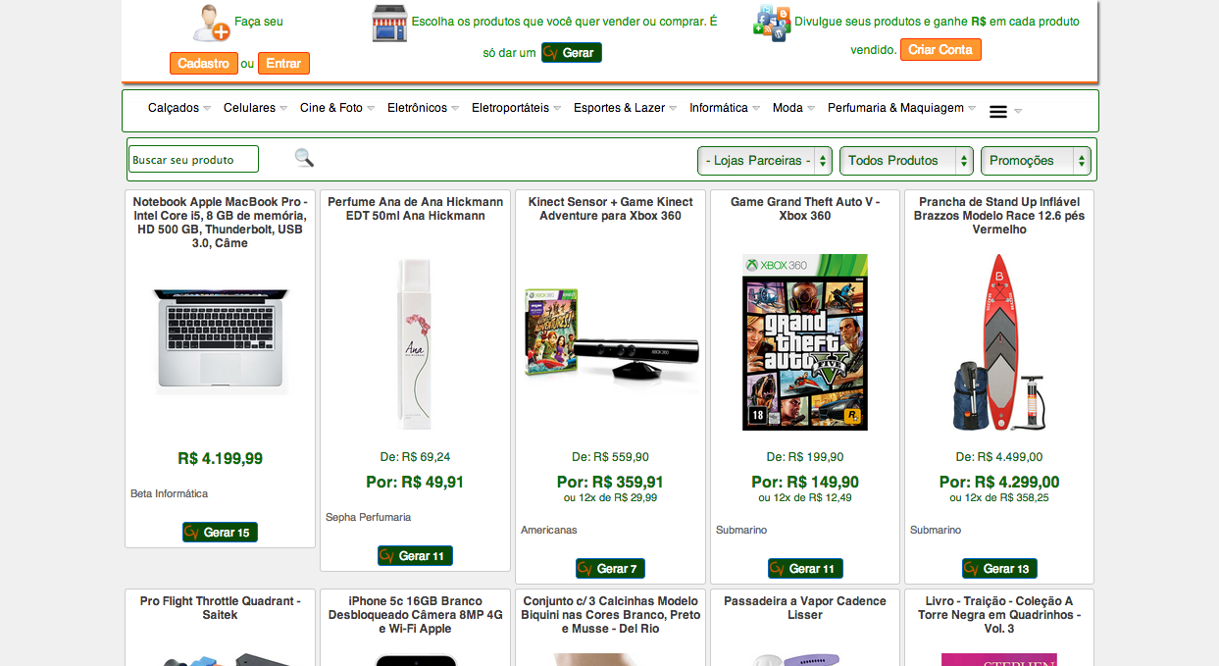The width and height of the screenshot is (1219, 666).
Task: Open the Promoções dropdown
Action: pos(1036,161)
